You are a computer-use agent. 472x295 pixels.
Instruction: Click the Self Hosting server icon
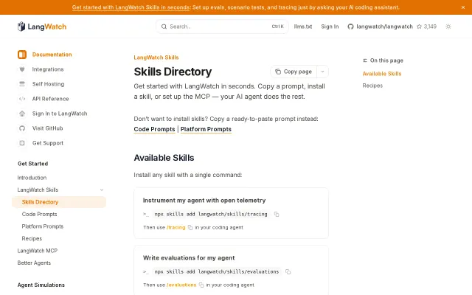[x=22, y=84]
